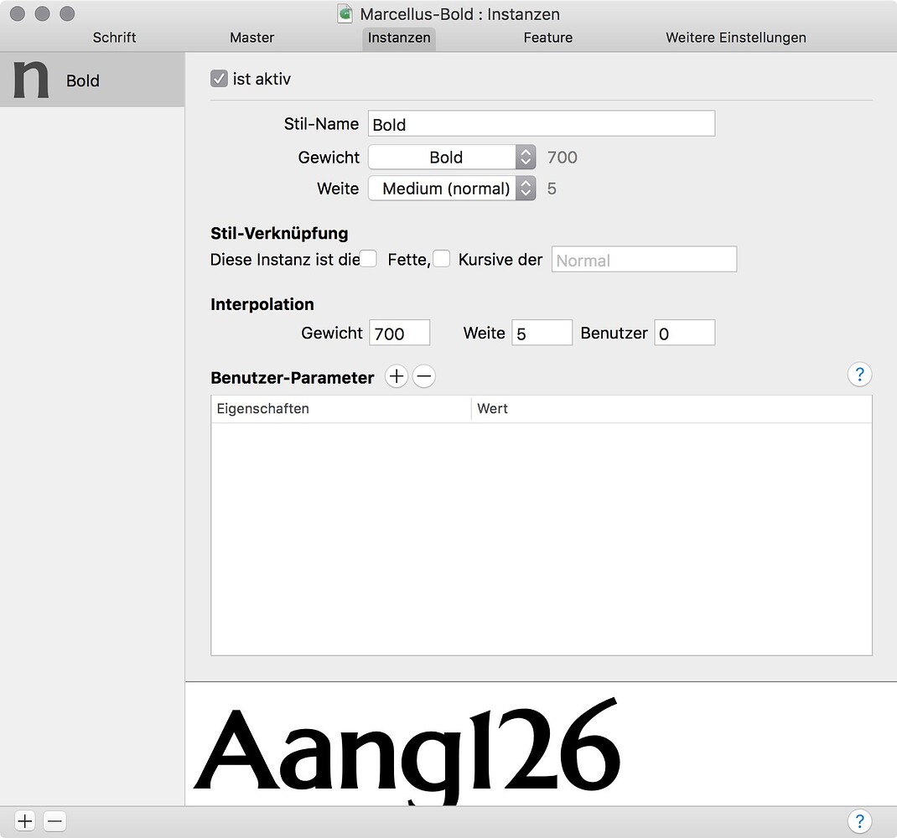Click the Eigenschaften column header
Viewport: 897px width, 838px height.
click(341, 409)
